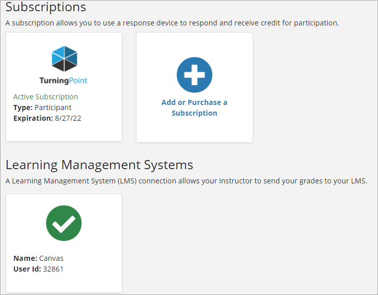Screen dimensions: 378x295
Task: Open Add or Purchase a Subscription link
Action: pos(194,108)
